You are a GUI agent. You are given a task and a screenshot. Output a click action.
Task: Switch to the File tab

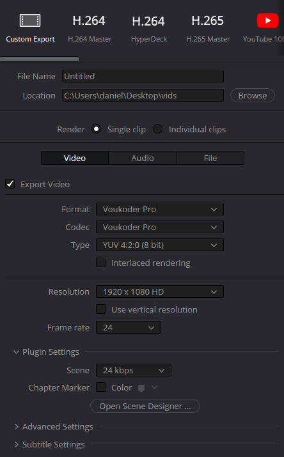point(210,158)
